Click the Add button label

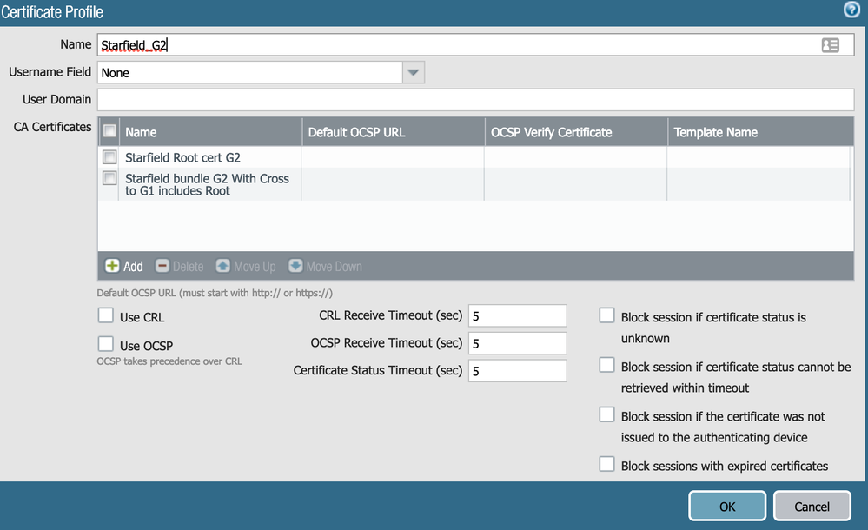(x=133, y=267)
